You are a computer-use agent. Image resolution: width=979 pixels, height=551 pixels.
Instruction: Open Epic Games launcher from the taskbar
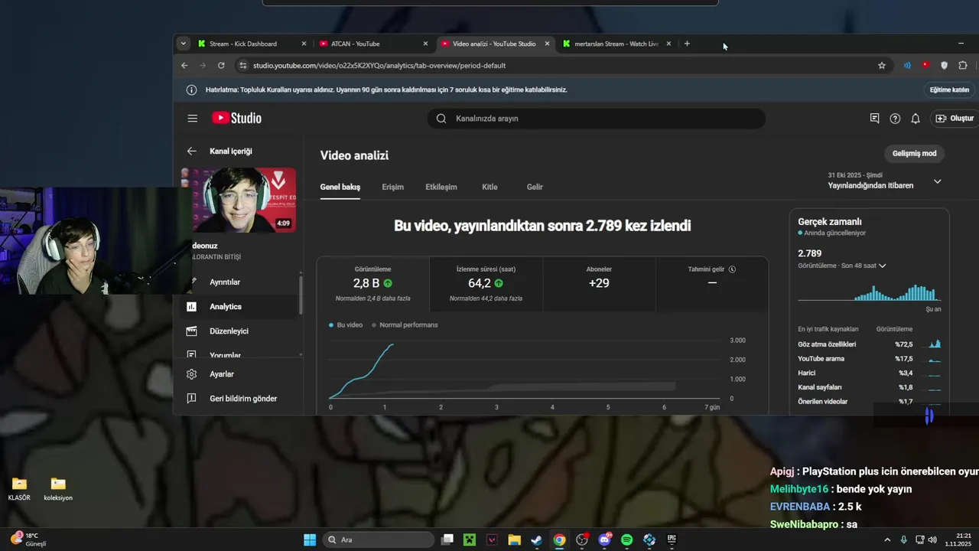672,540
